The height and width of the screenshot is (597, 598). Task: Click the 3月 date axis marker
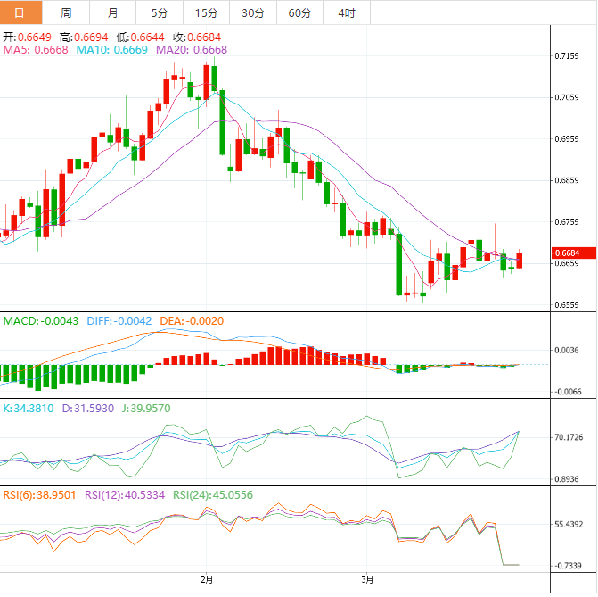click(367, 579)
